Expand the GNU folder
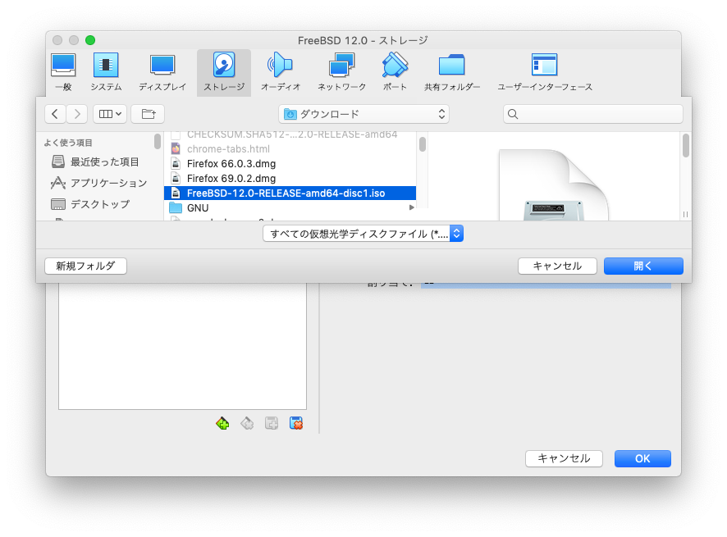Viewport: 727px width, 537px height. coord(411,208)
